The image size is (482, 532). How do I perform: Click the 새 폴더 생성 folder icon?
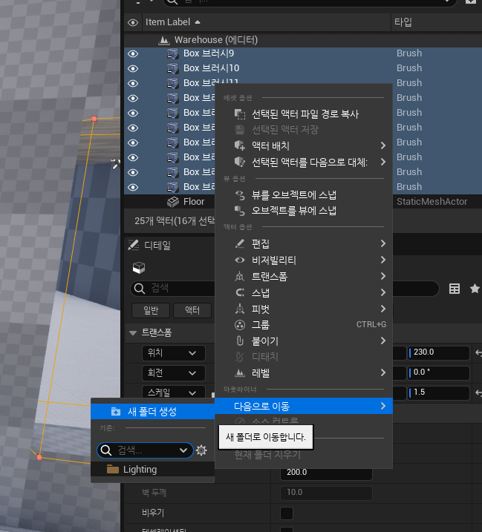116,412
